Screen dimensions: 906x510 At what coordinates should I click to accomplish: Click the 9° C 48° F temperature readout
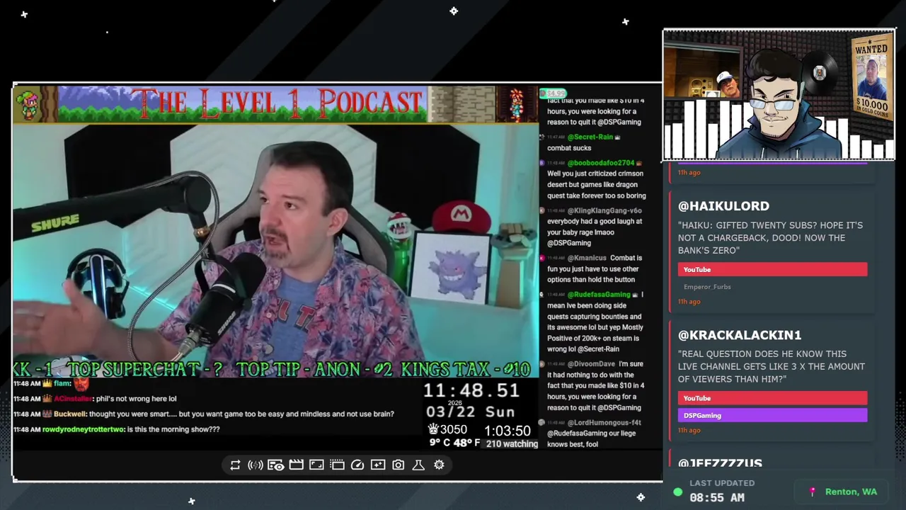pos(454,443)
